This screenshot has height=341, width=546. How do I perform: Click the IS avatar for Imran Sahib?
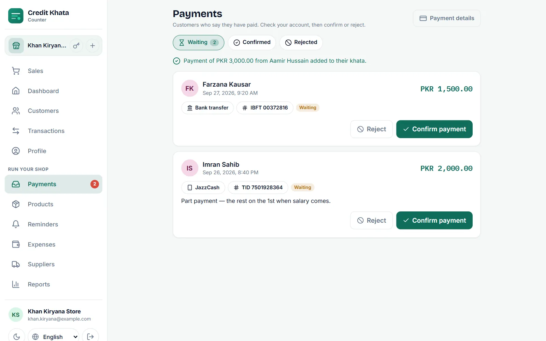click(x=190, y=168)
